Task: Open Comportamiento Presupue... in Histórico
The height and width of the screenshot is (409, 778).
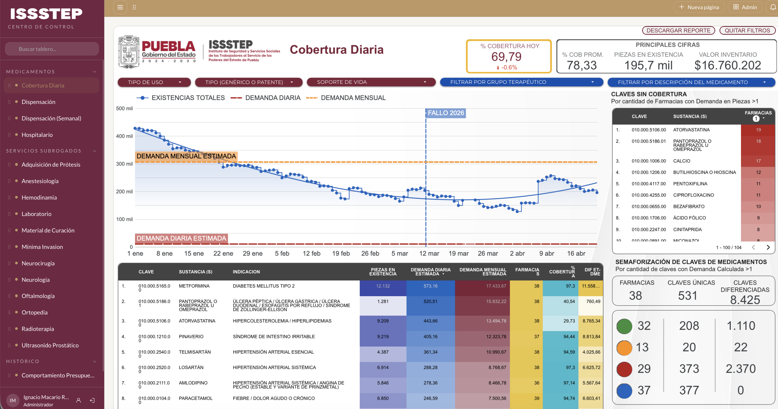Action: tap(58, 376)
